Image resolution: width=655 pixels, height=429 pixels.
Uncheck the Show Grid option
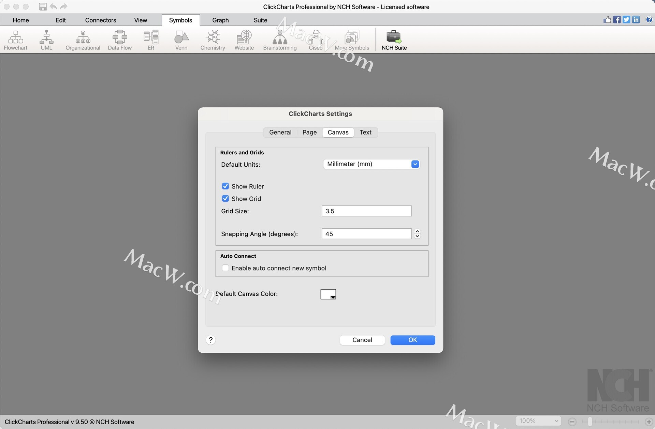225,198
